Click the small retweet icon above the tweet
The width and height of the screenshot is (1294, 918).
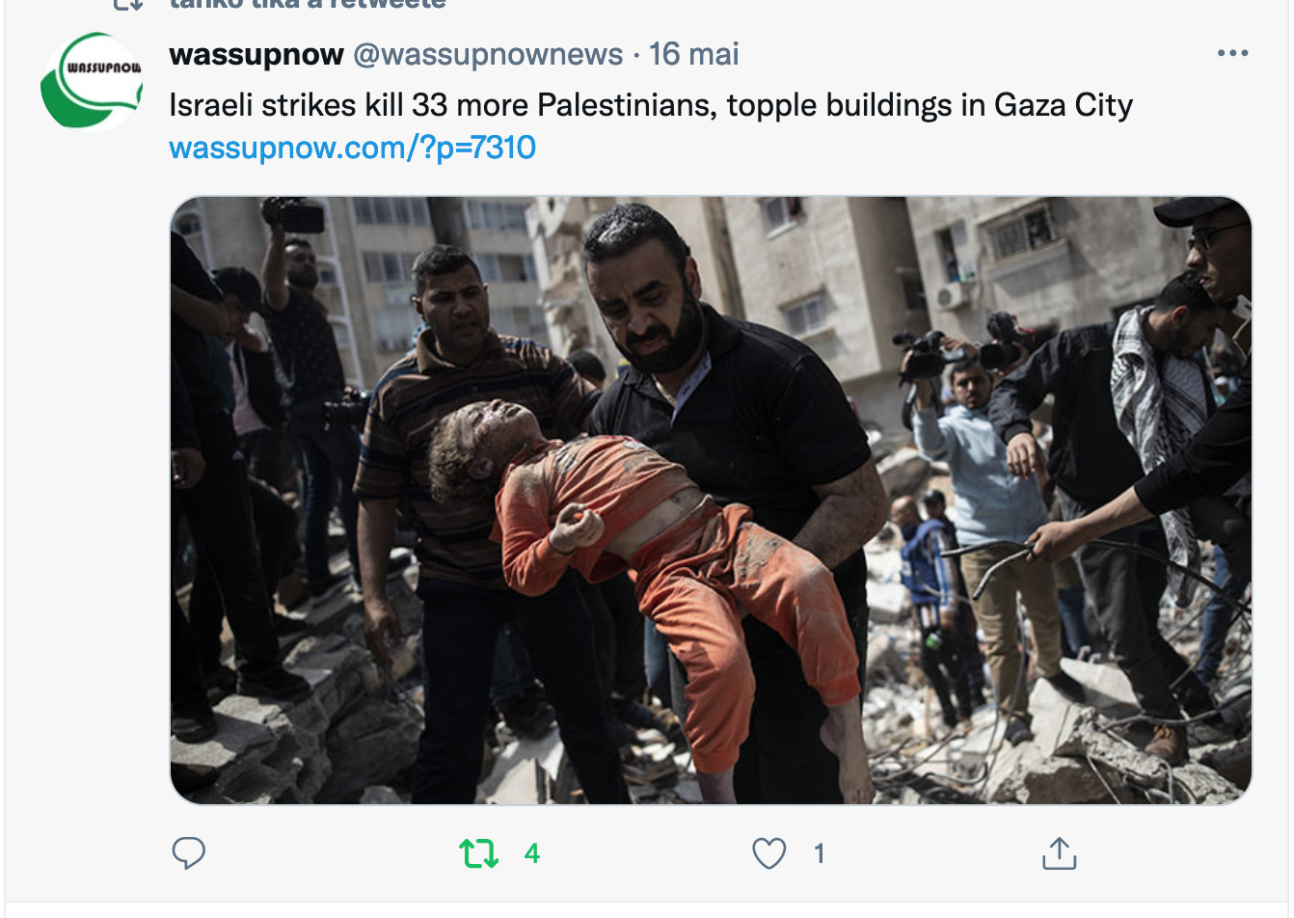[128, 4]
